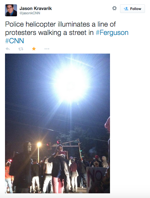Click the Jason Kravarik display name

click(36, 8)
